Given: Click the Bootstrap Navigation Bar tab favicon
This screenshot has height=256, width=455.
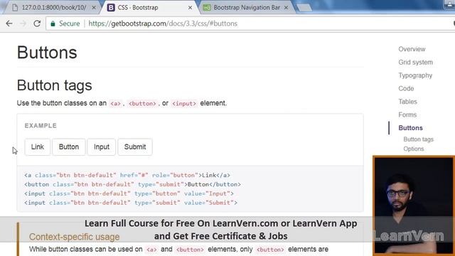Looking at the screenshot, I should 207,8.
